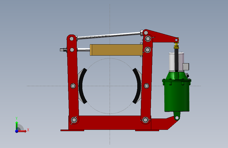Select the red triangular actuating lever
This screenshot has width=228, height=148.
tap(161, 37)
